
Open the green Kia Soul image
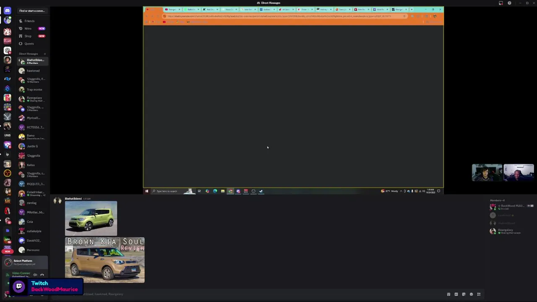tap(91, 219)
